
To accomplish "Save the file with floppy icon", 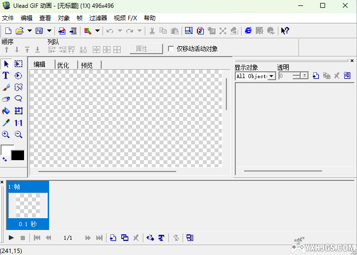I will click(39, 31).
